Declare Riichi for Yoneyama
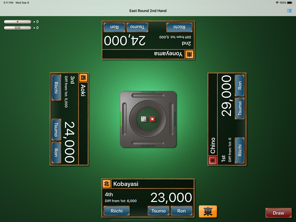296x222 pixels. coord(179,27)
